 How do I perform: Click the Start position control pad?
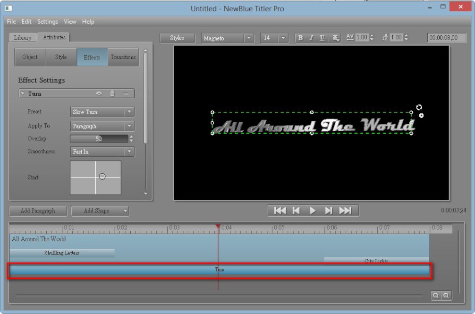click(x=96, y=178)
